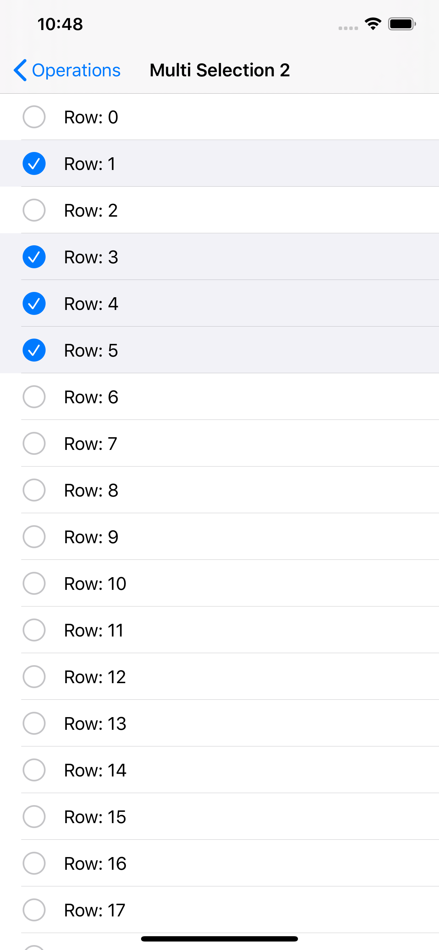Tap the back chevron icon

coord(20,70)
